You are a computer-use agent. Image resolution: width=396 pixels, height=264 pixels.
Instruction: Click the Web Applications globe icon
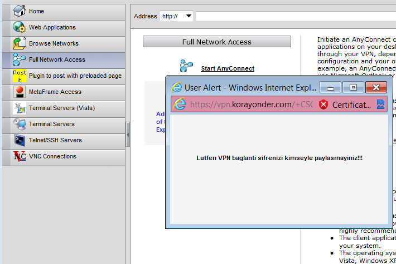tap(19, 27)
